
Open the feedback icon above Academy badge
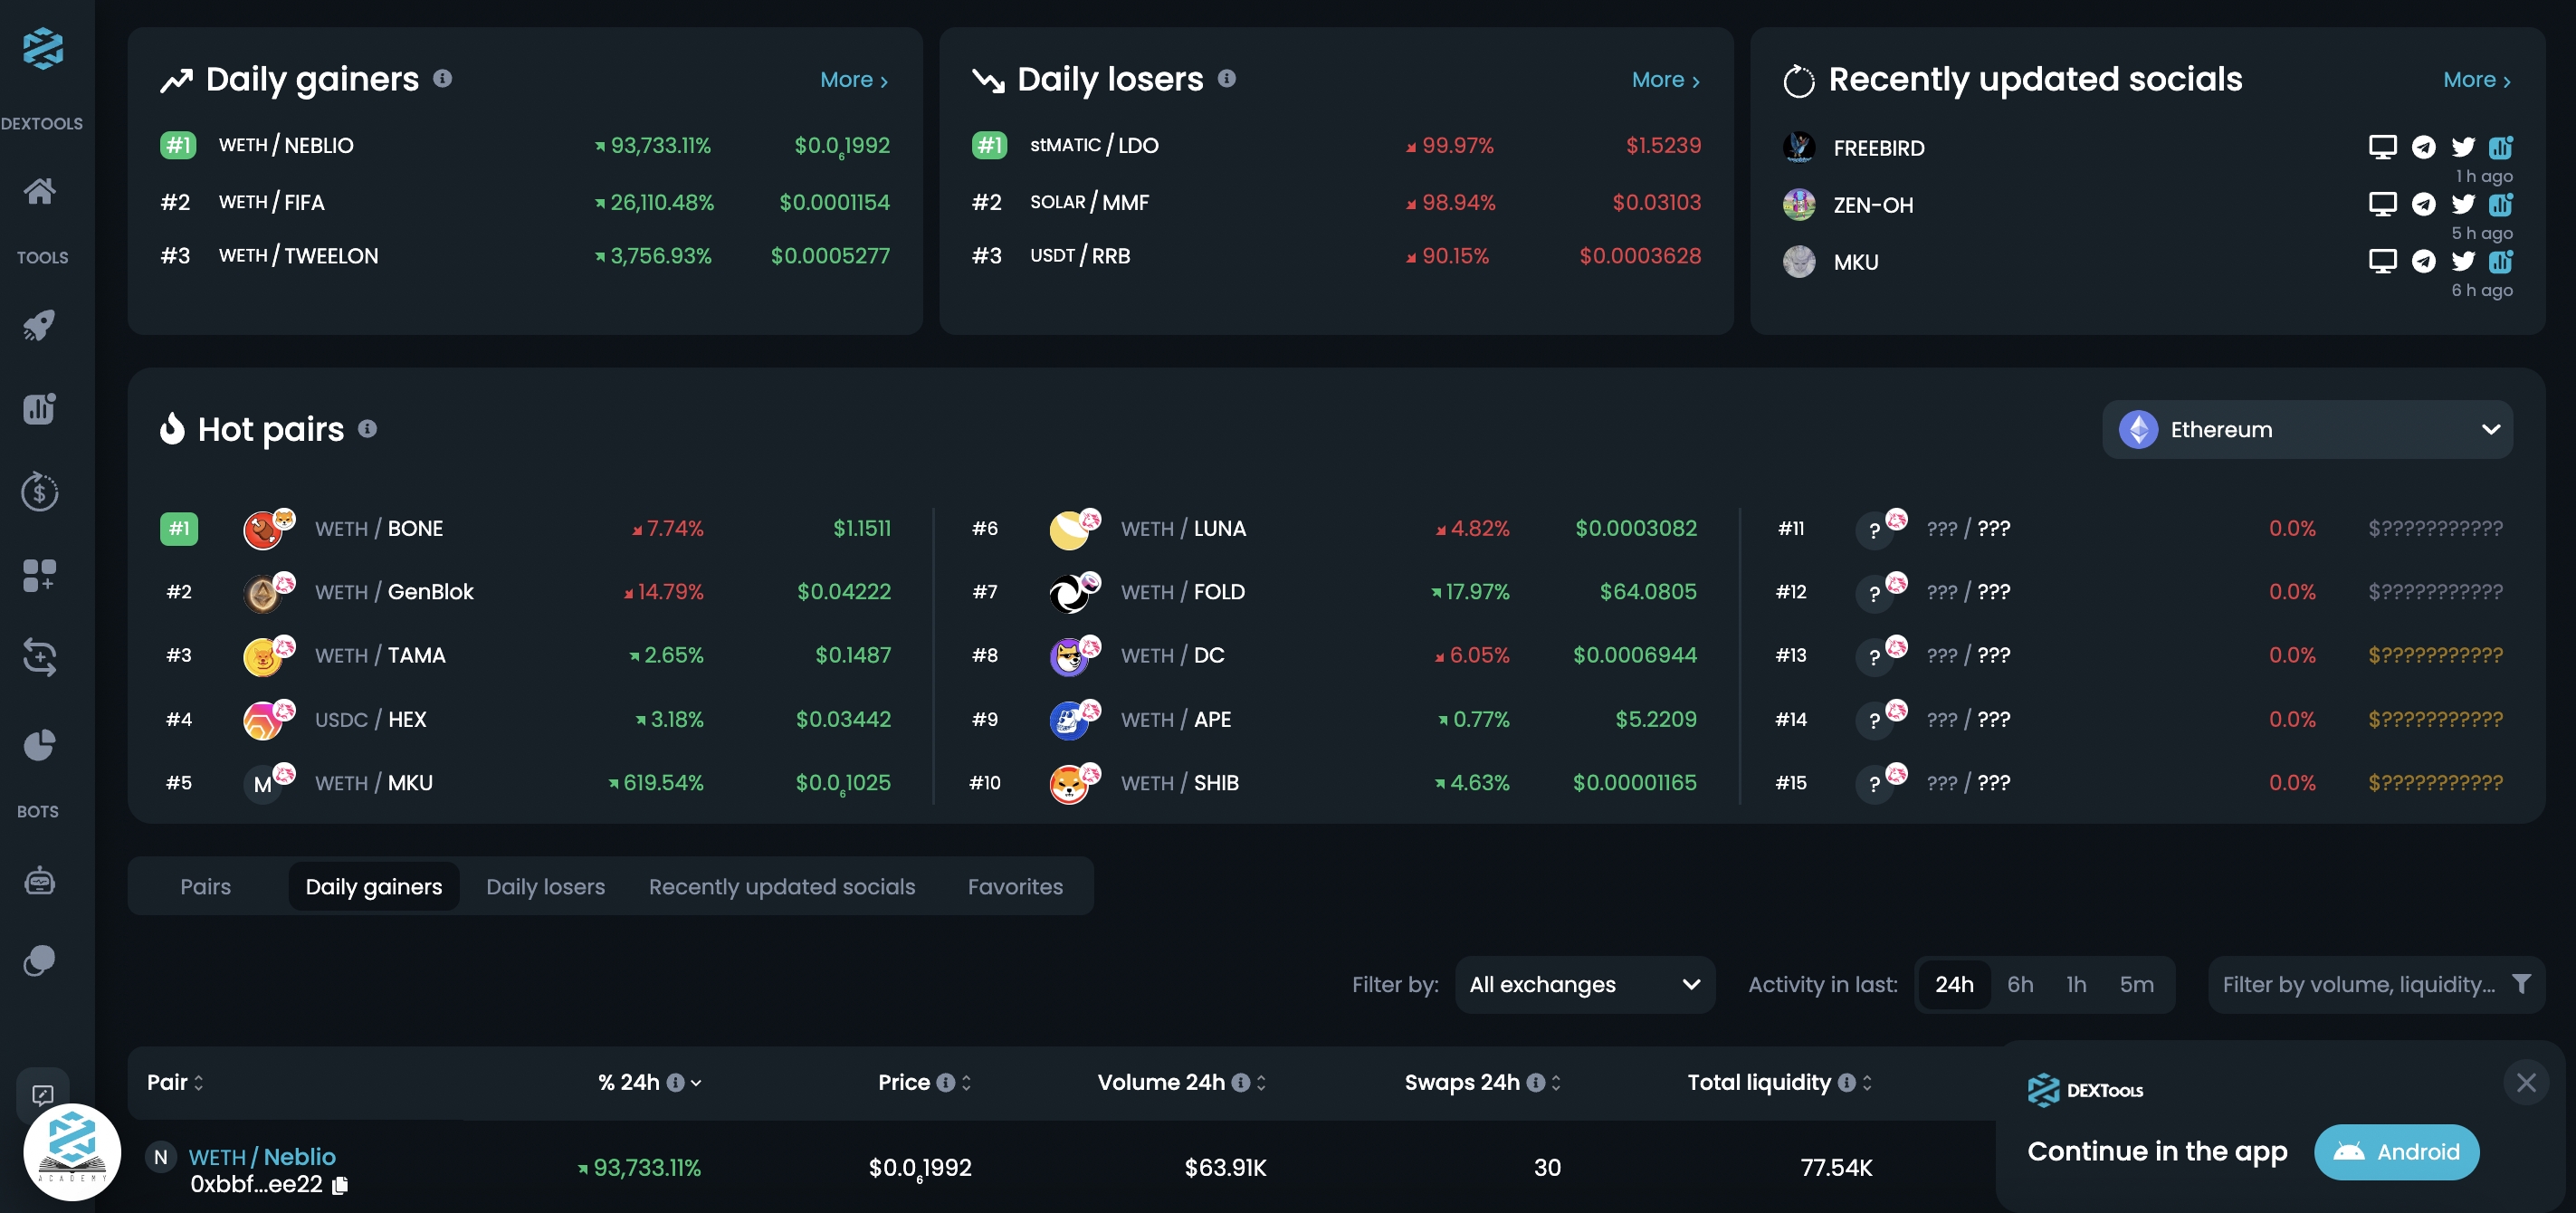click(43, 1094)
